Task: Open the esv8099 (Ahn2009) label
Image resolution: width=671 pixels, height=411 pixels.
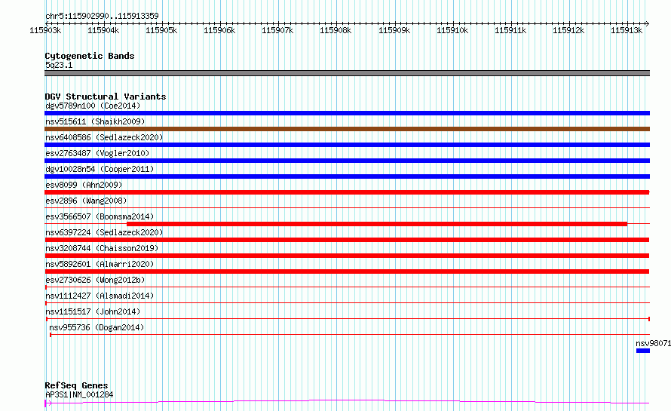Action: (x=84, y=185)
